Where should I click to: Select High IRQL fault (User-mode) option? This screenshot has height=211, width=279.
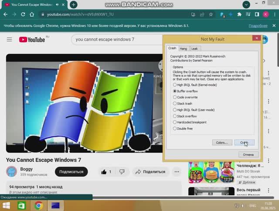click(x=194, y=110)
